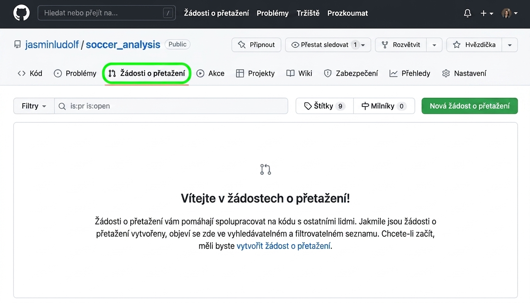Switch to the Problémy repository tab

(x=75, y=73)
